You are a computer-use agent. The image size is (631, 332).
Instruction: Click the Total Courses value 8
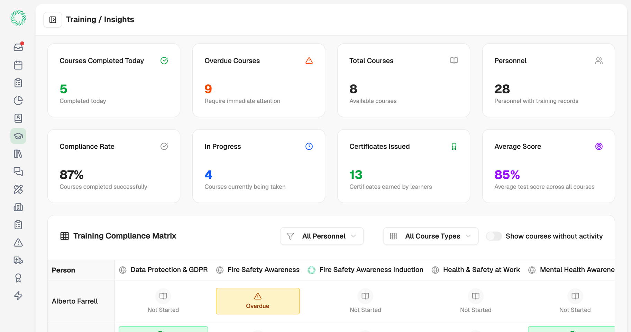pyautogui.click(x=354, y=89)
